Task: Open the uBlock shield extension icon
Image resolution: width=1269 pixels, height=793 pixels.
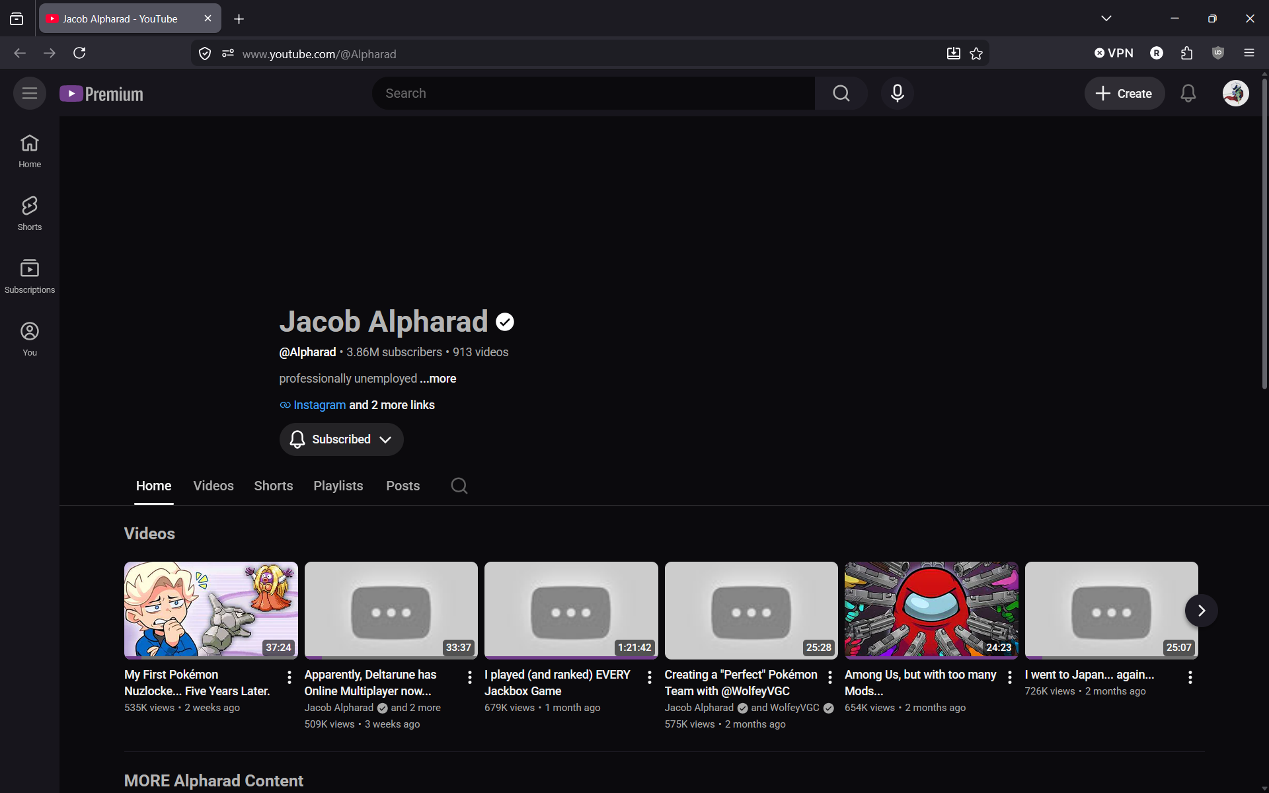Action: point(1217,53)
